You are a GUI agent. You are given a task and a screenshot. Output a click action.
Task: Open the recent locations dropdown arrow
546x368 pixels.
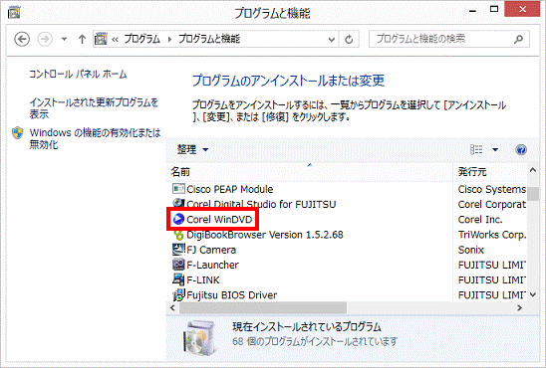click(x=64, y=39)
